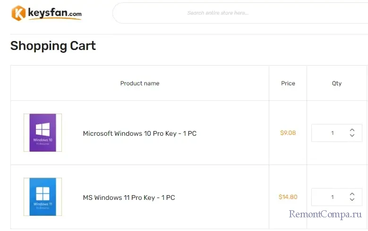The width and height of the screenshot is (368, 231).
Task: Click the Price column header
Action: click(x=288, y=83)
